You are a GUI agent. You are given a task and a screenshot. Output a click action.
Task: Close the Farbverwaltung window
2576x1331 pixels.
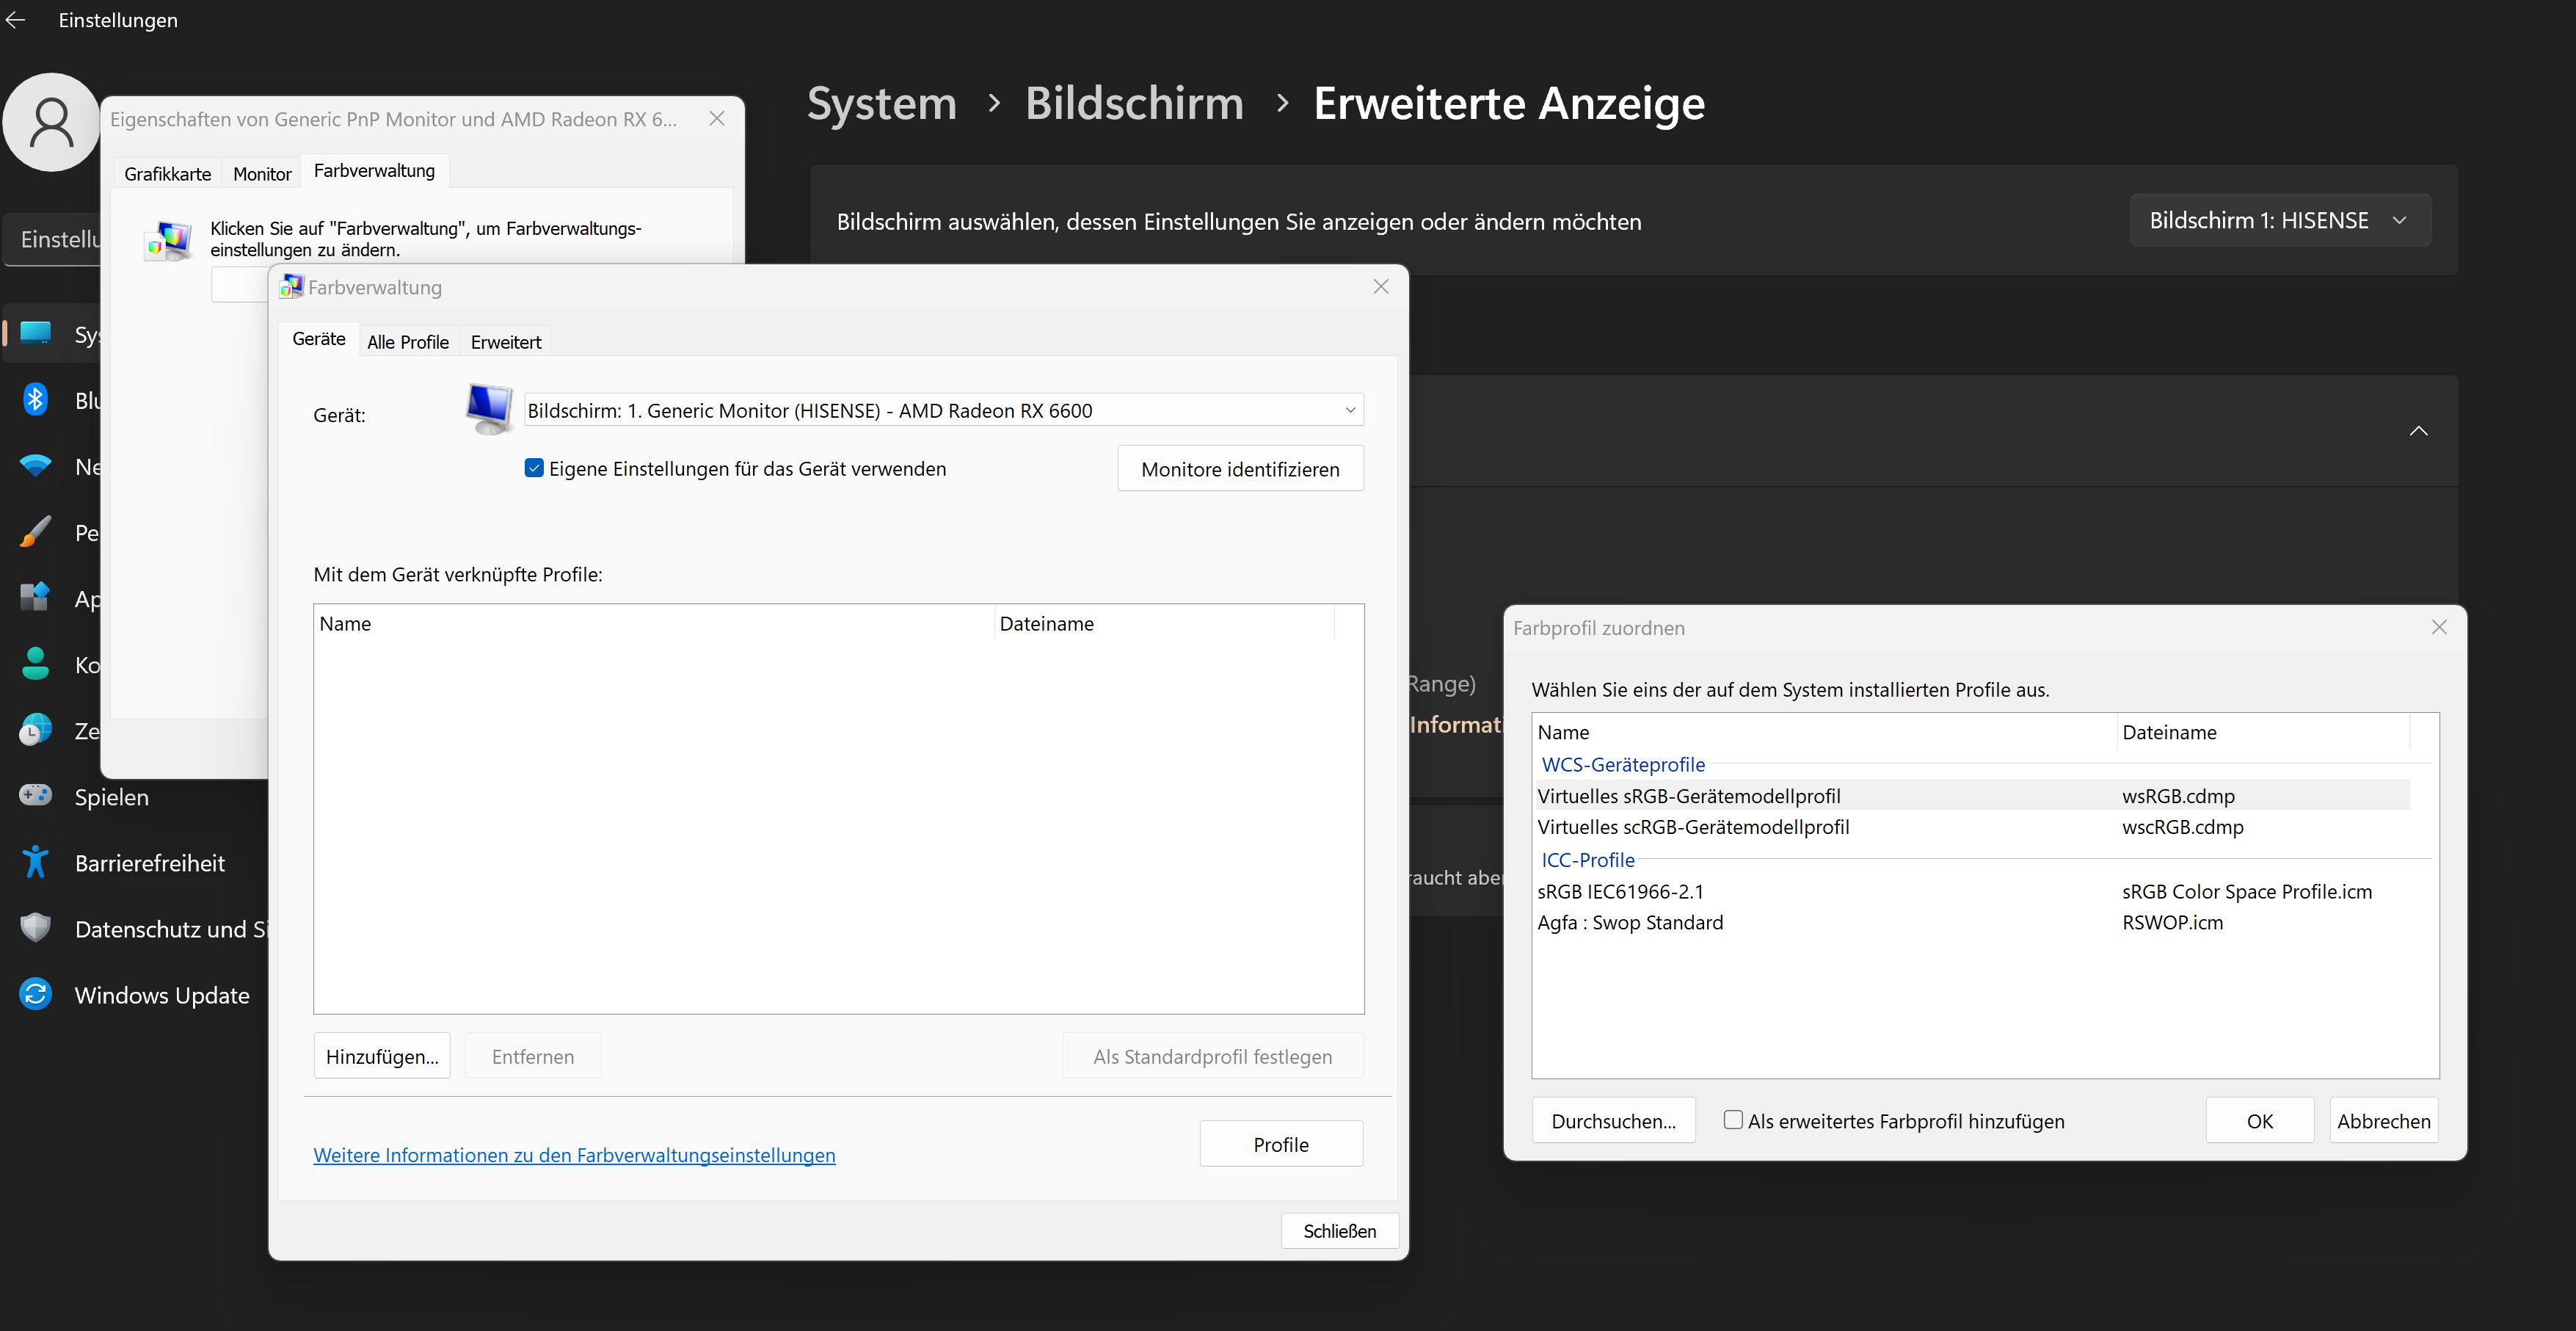(1381, 286)
